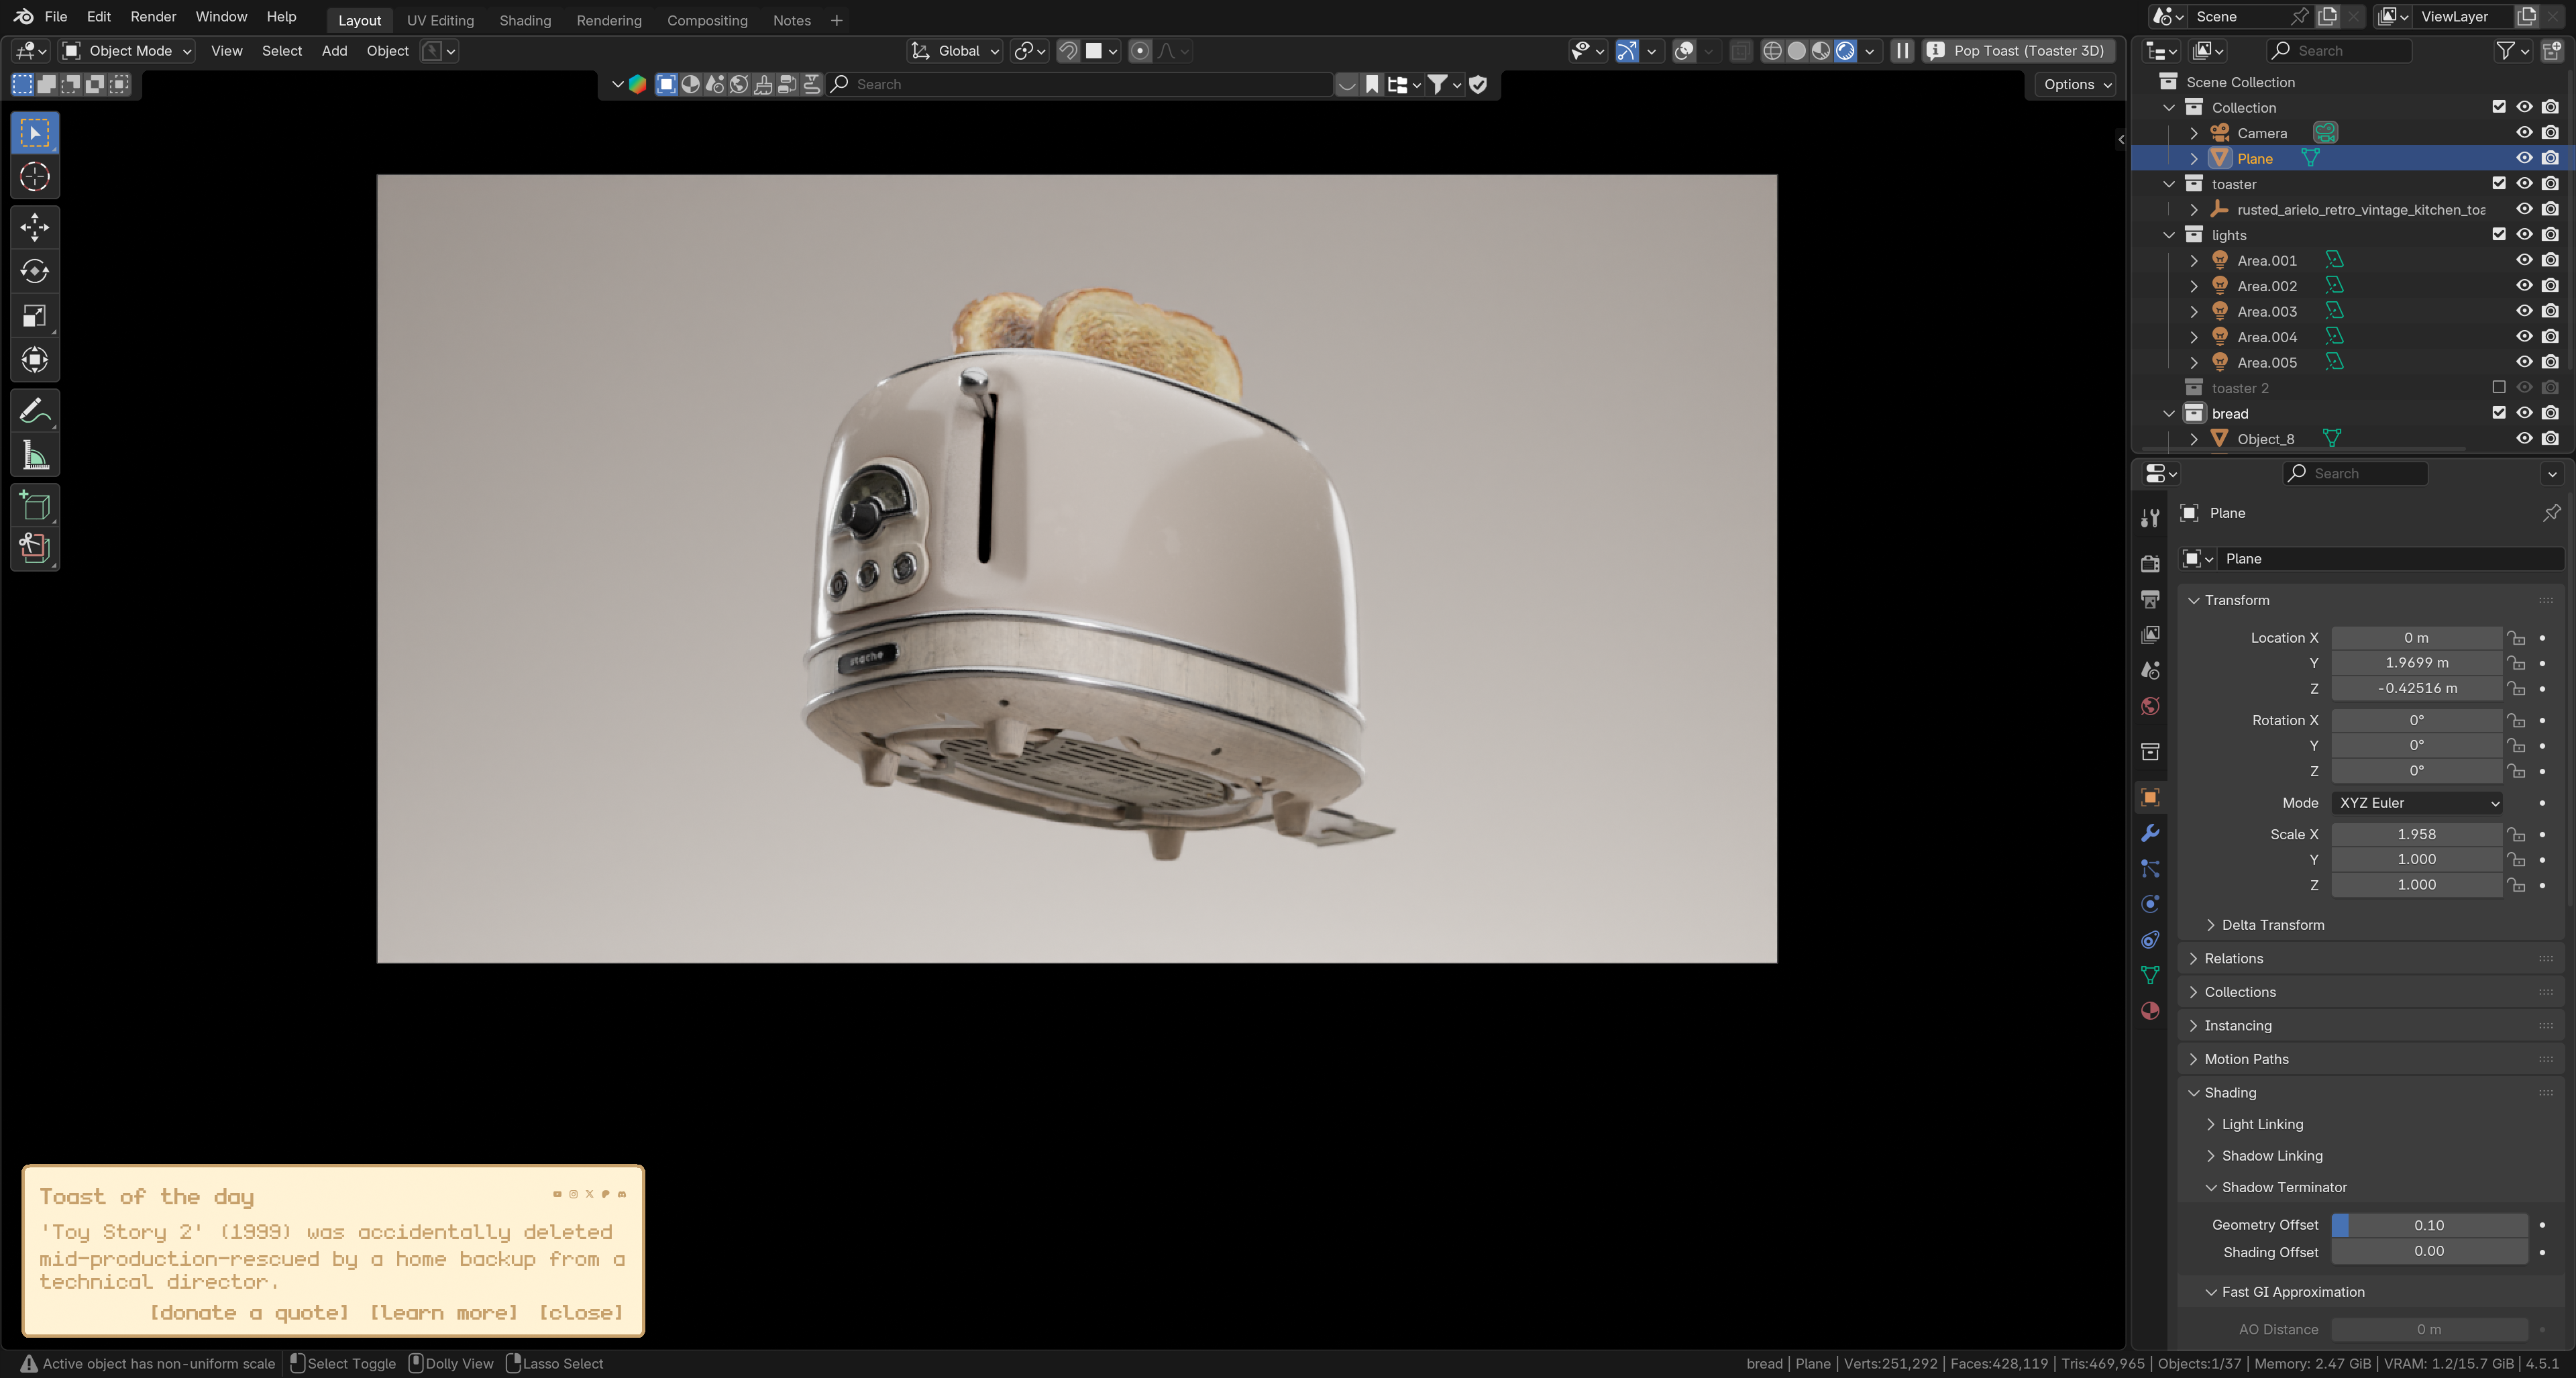2576x1378 pixels.
Task: Open the Object Mode dropdown
Action: [127, 51]
